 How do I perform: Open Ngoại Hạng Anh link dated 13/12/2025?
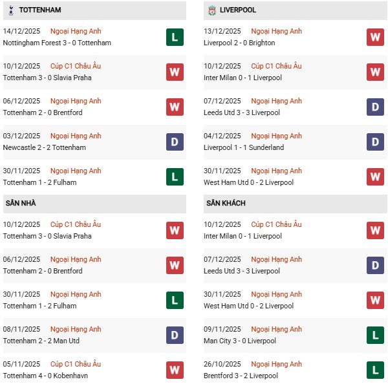click(x=277, y=31)
